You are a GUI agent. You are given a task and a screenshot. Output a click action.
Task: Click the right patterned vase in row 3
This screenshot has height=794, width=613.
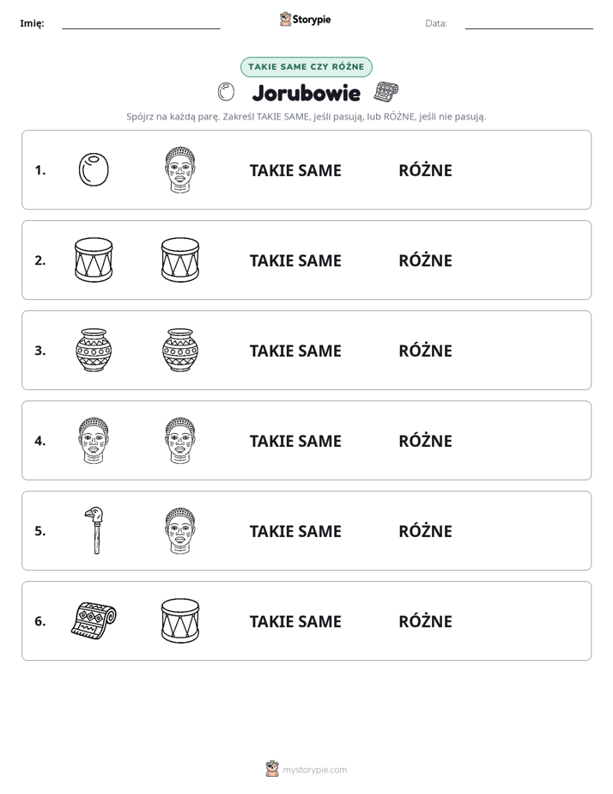[180, 350]
